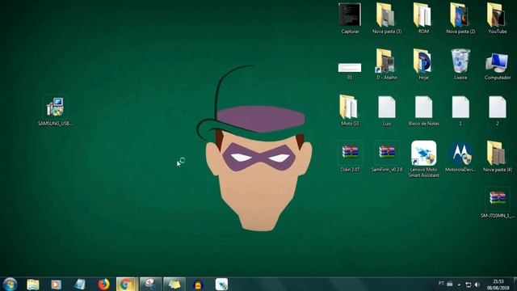Select the Nova pasta (4) folder
This screenshot has height=291, width=517.
(498, 157)
